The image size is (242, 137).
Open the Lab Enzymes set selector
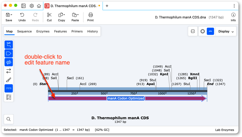(225, 130)
